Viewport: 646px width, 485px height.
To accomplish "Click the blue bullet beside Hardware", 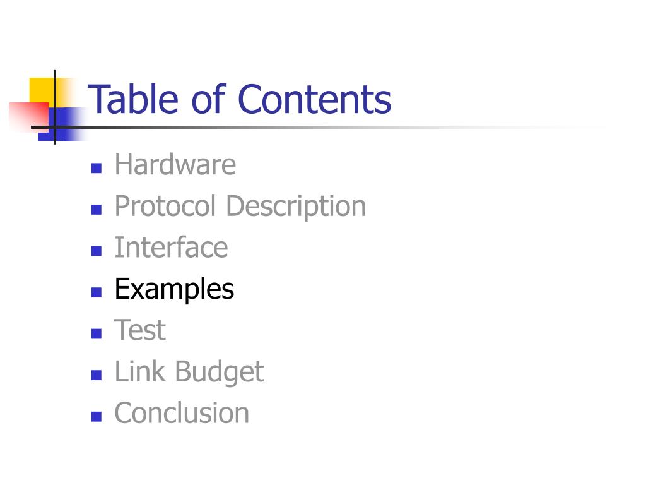I will click(x=97, y=168).
